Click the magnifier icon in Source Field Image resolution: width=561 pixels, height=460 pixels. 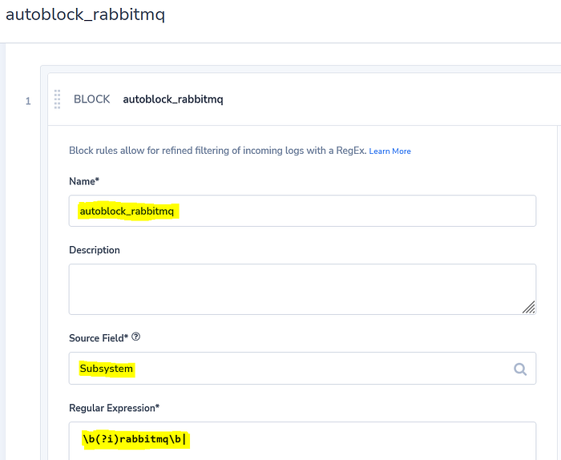click(x=520, y=369)
